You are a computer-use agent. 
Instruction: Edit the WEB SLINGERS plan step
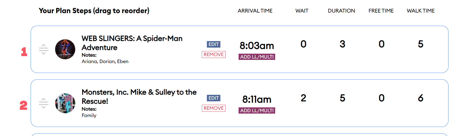(214, 44)
